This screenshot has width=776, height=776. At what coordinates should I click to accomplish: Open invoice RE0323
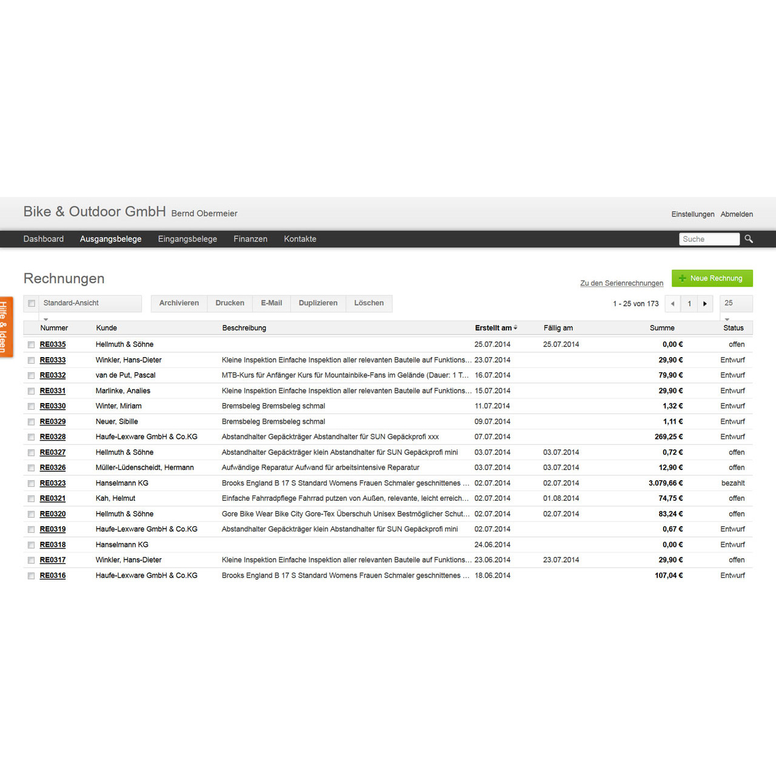click(53, 483)
